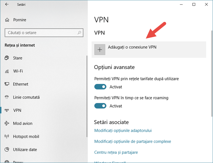Select the Linie comutată phone icon
The width and height of the screenshot is (213, 163).
click(7, 97)
